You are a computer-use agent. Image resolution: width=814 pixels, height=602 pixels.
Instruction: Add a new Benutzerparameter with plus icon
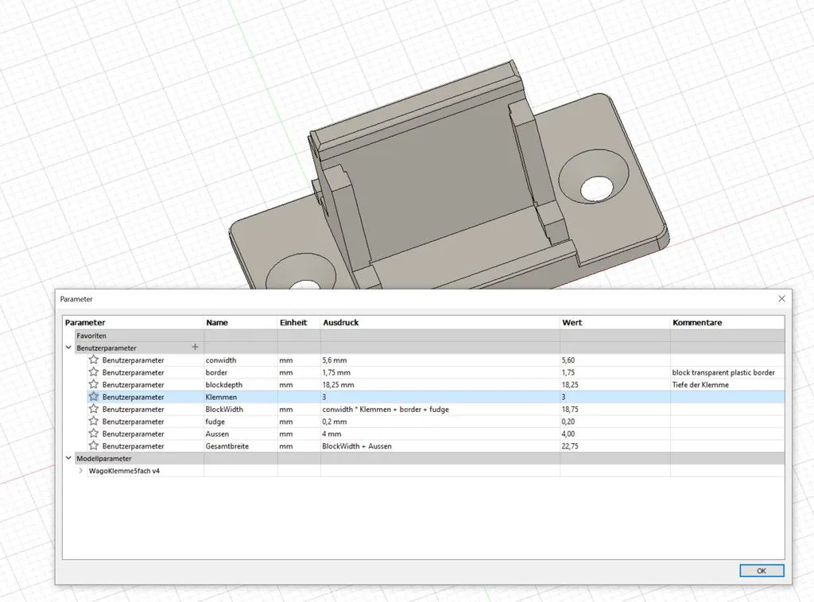coord(196,347)
